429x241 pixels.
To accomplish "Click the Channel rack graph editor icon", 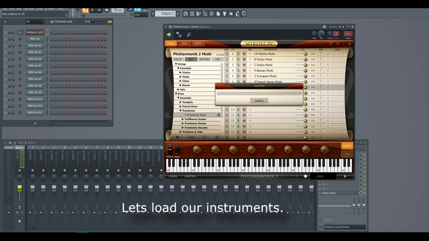I will tap(110, 21).
